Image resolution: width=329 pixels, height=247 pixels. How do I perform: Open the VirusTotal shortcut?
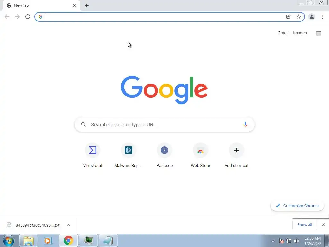(93, 155)
